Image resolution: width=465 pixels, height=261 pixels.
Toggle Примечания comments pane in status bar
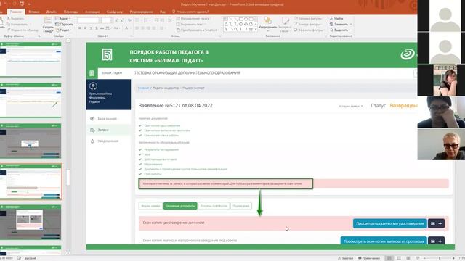369,258
